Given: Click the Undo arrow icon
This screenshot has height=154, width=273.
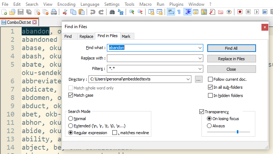Looking at the screenshot, I should tap(92, 12).
